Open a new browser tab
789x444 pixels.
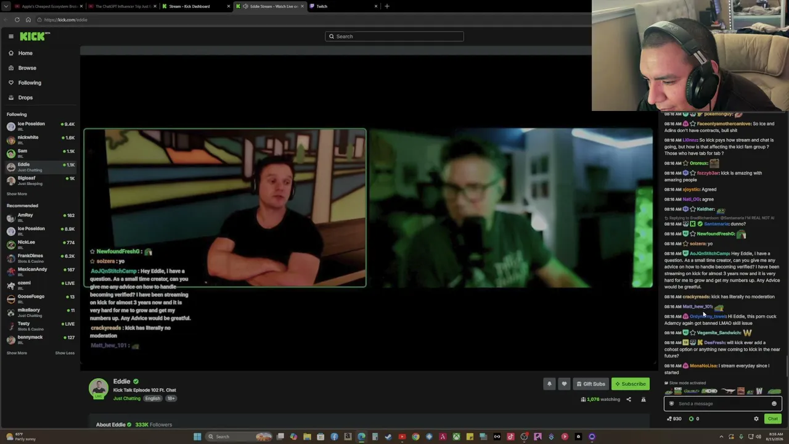click(387, 6)
